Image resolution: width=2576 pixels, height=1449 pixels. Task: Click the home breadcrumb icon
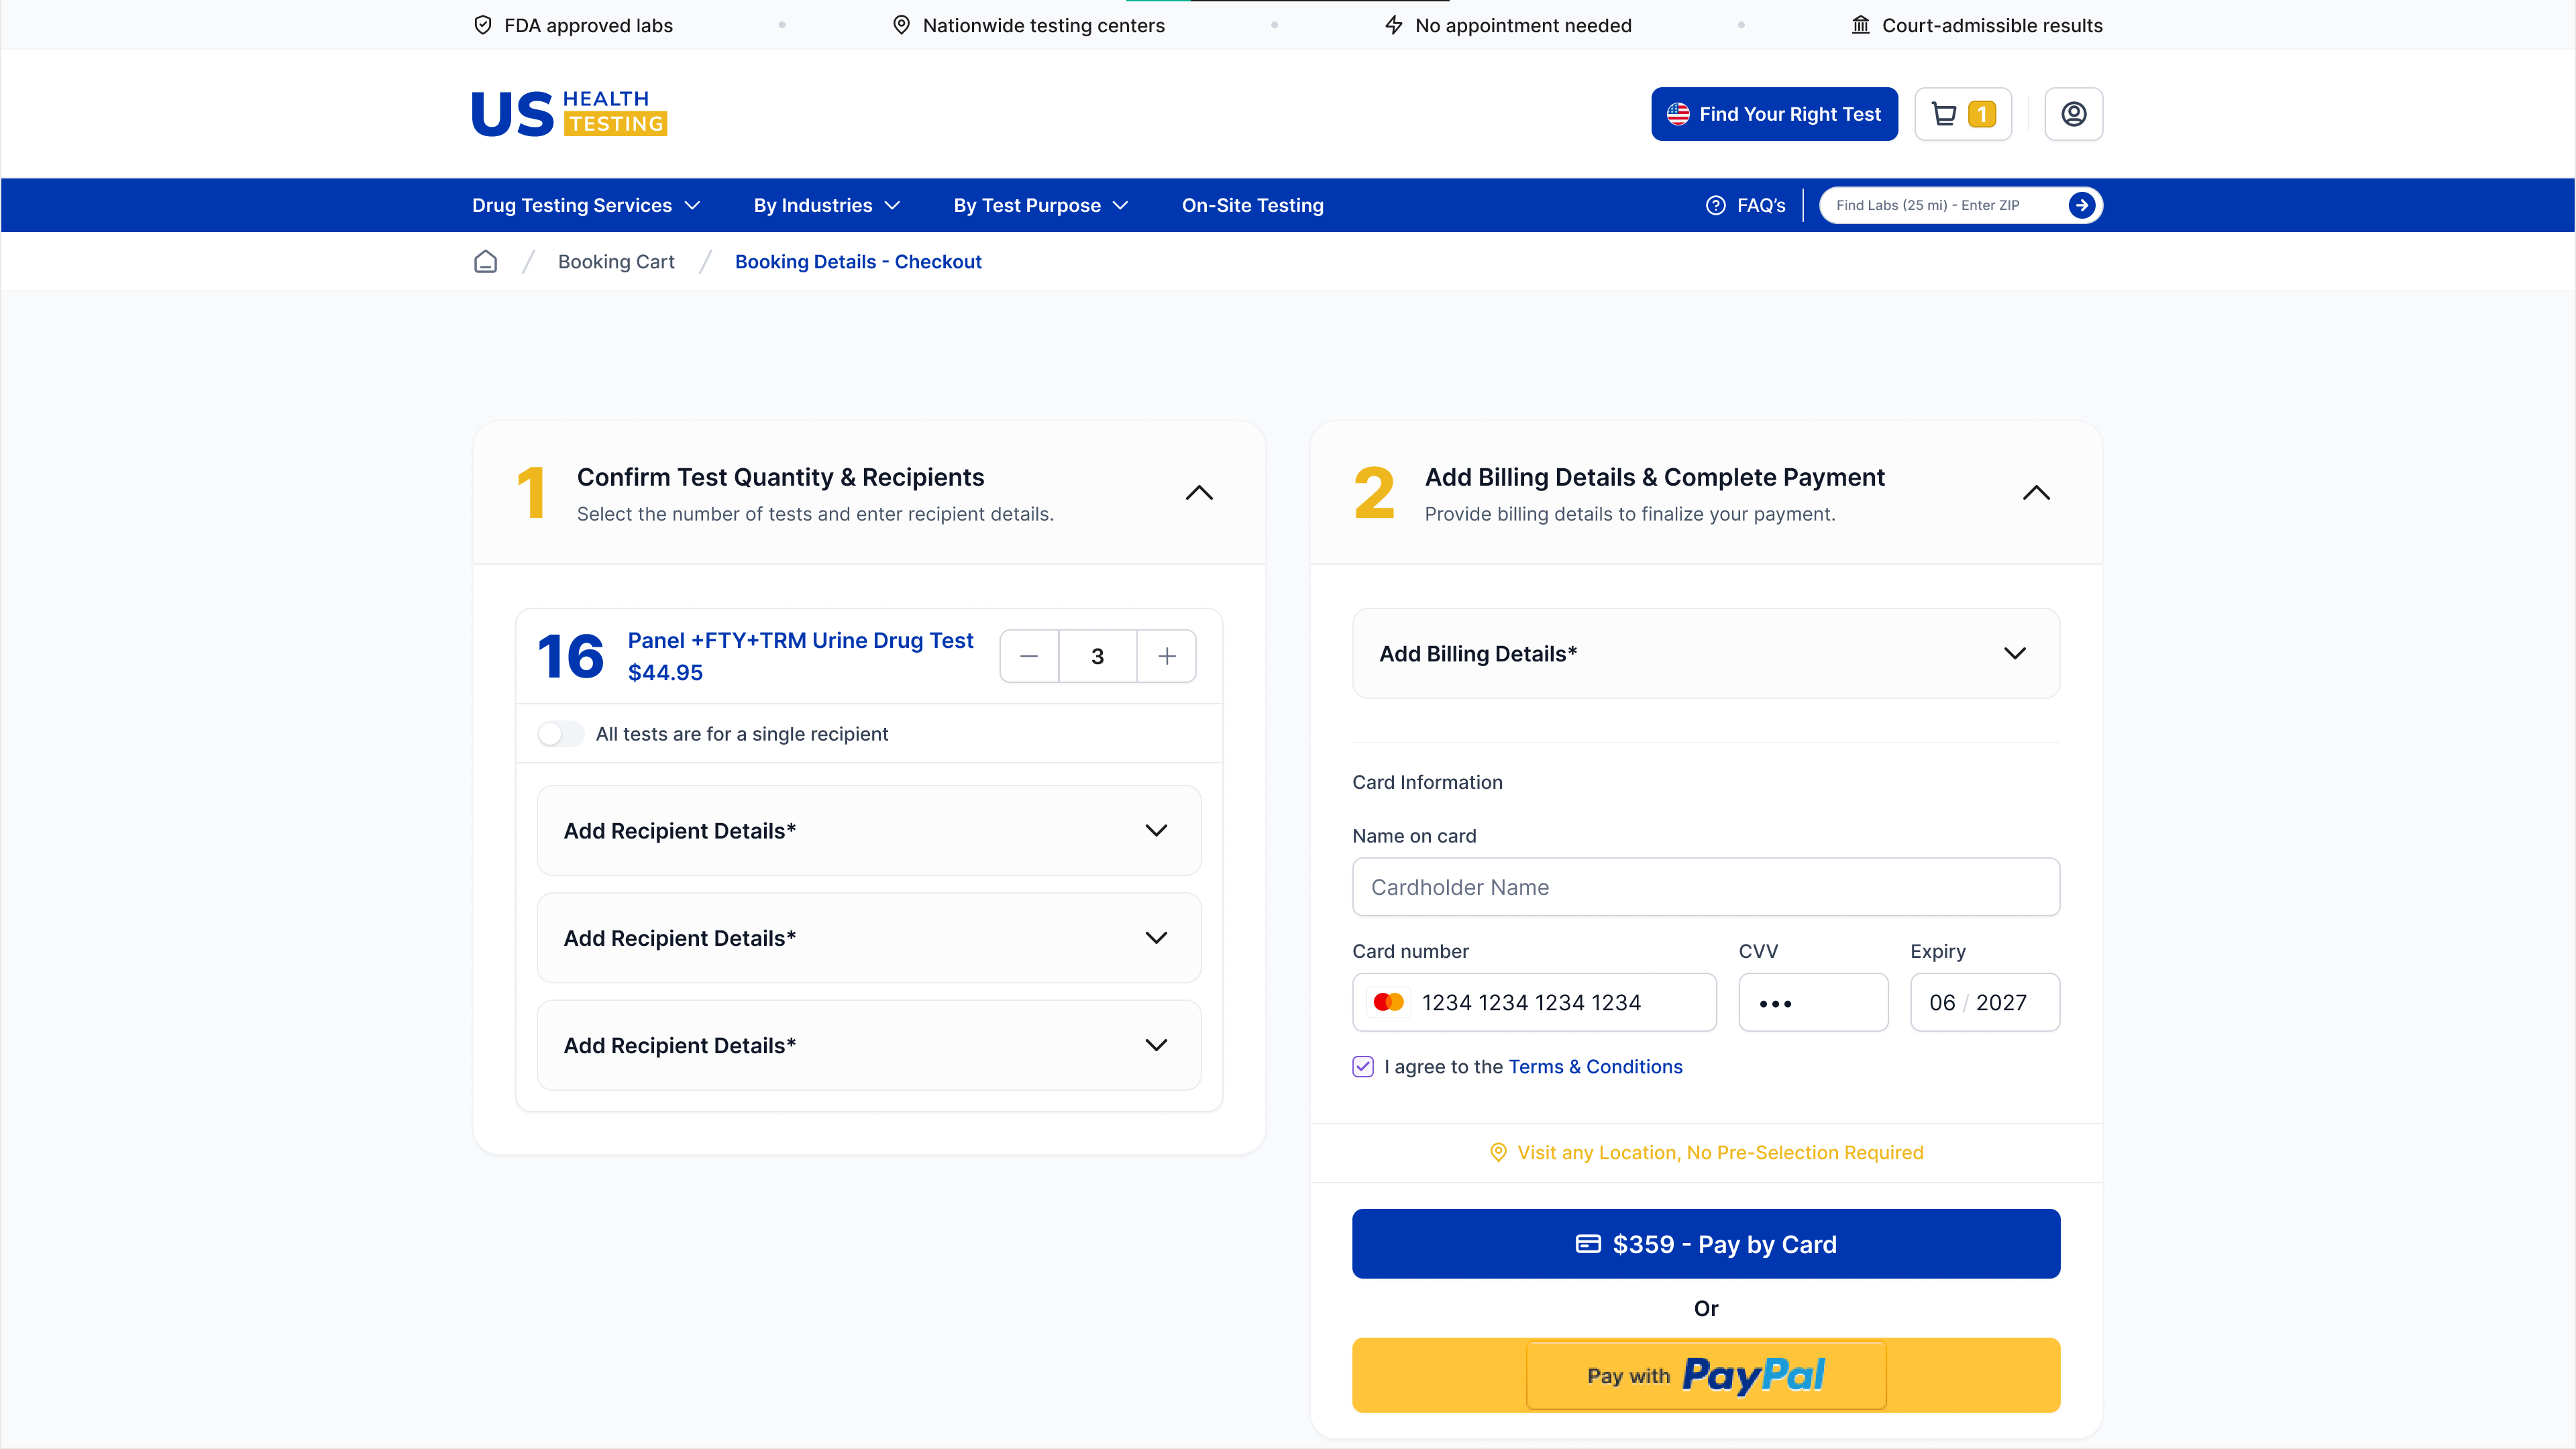(486, 261)
